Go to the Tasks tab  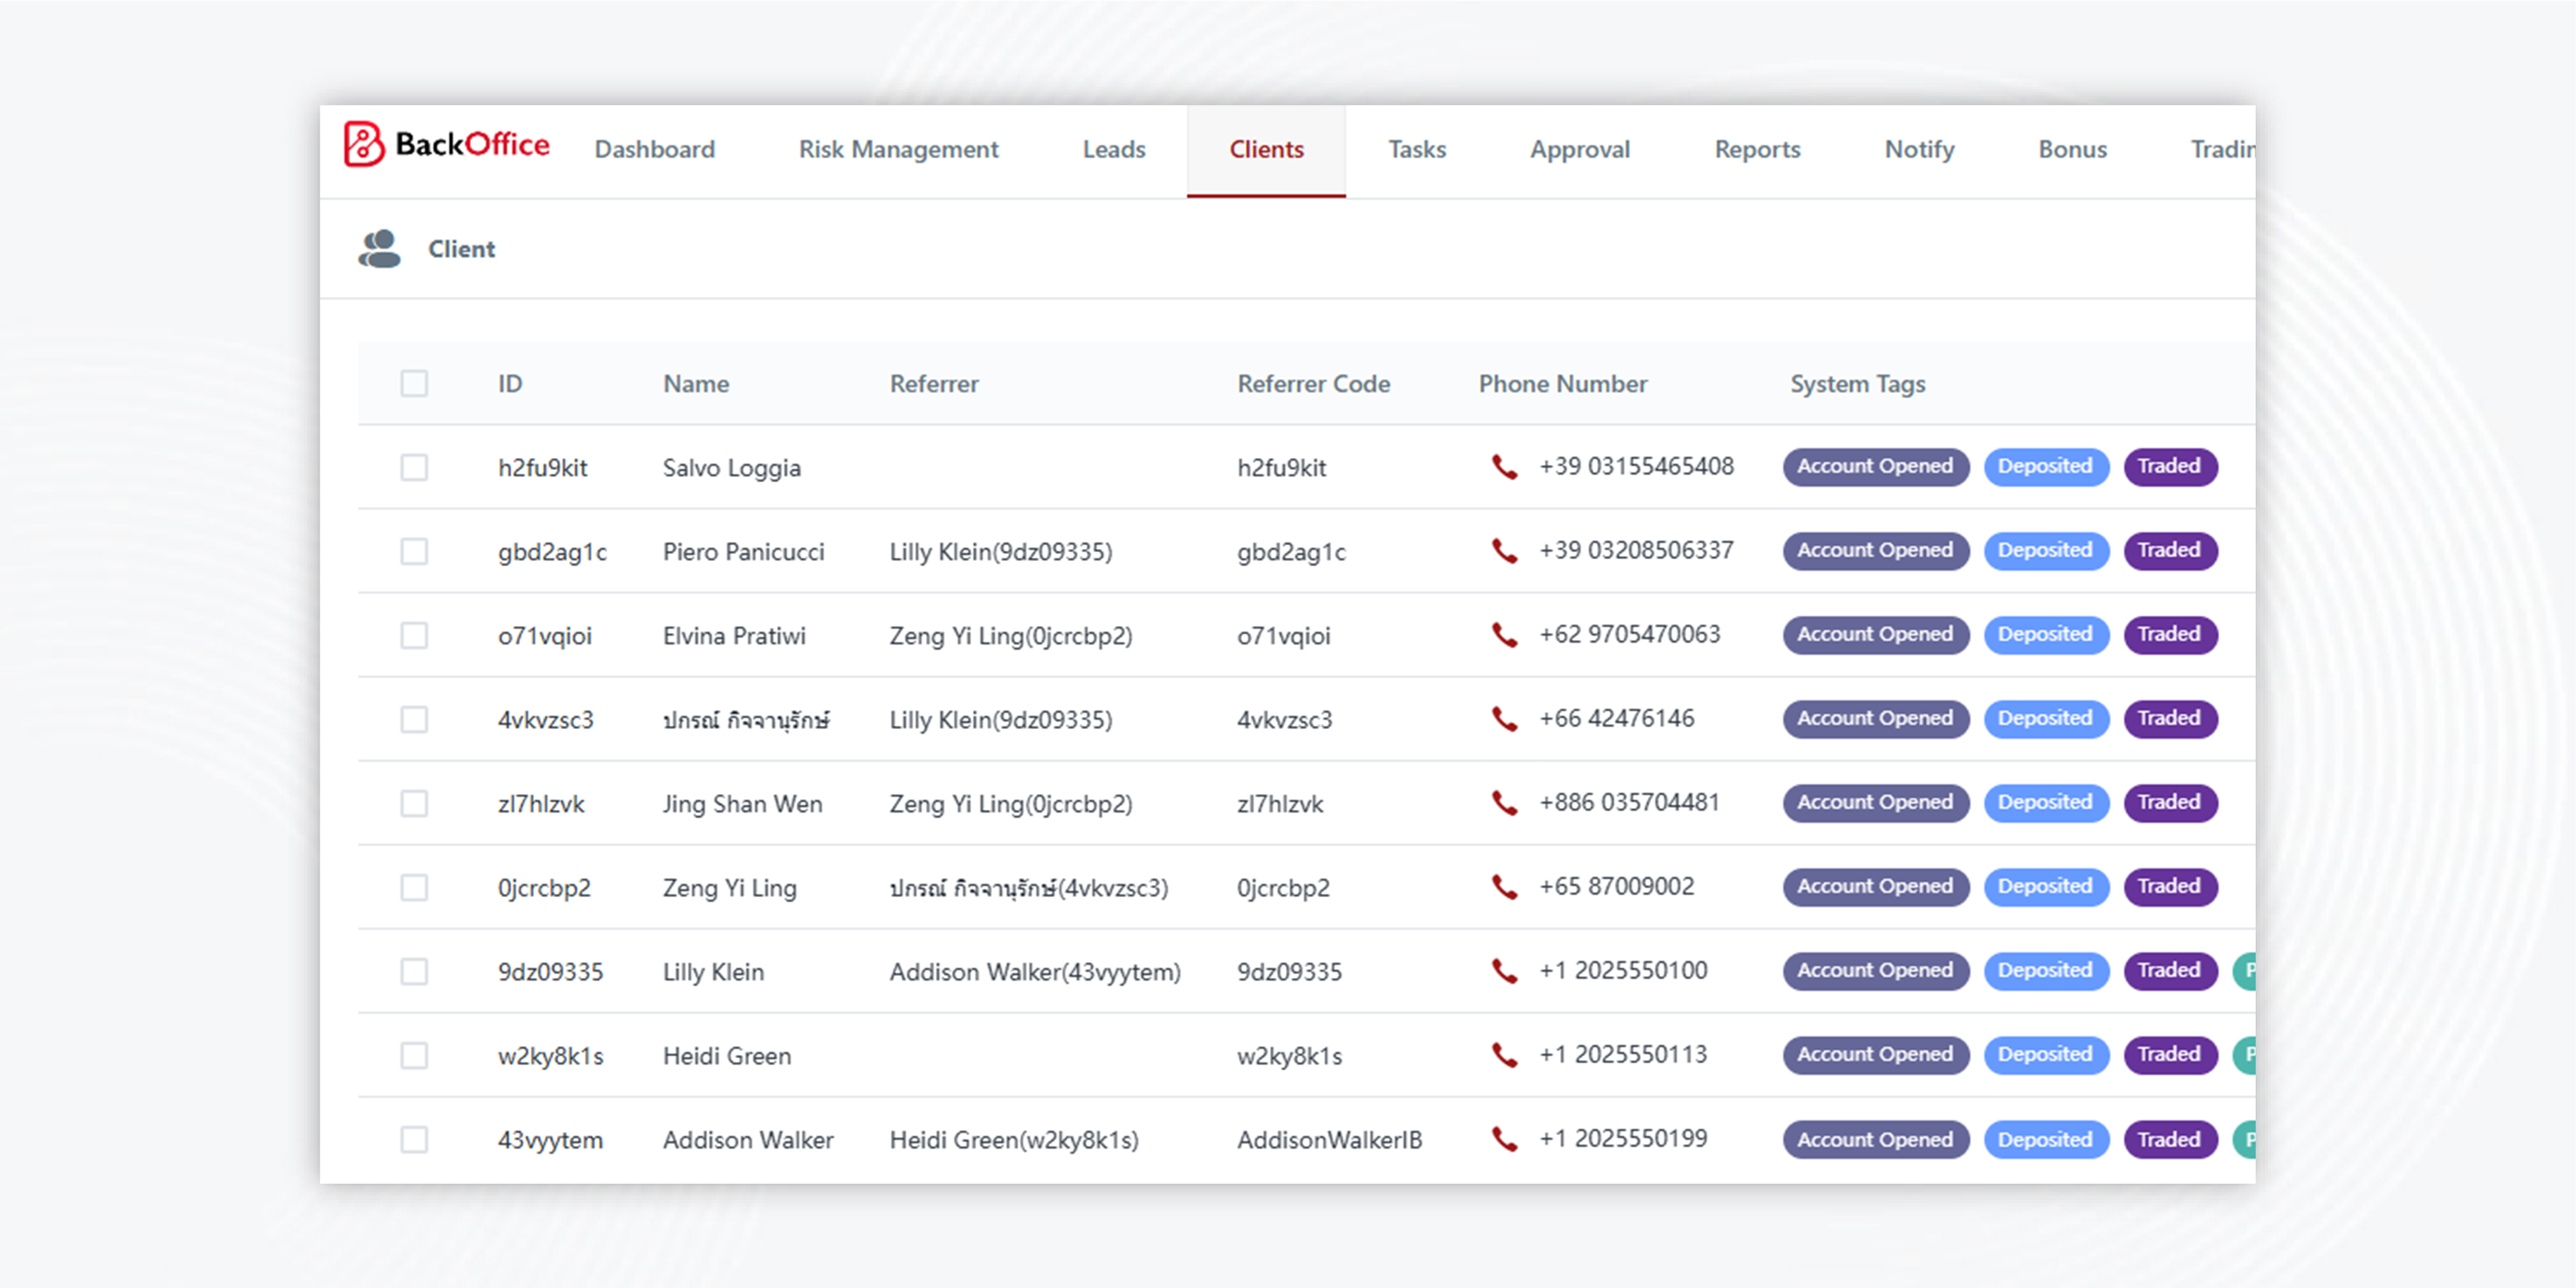click(1417, 150)
